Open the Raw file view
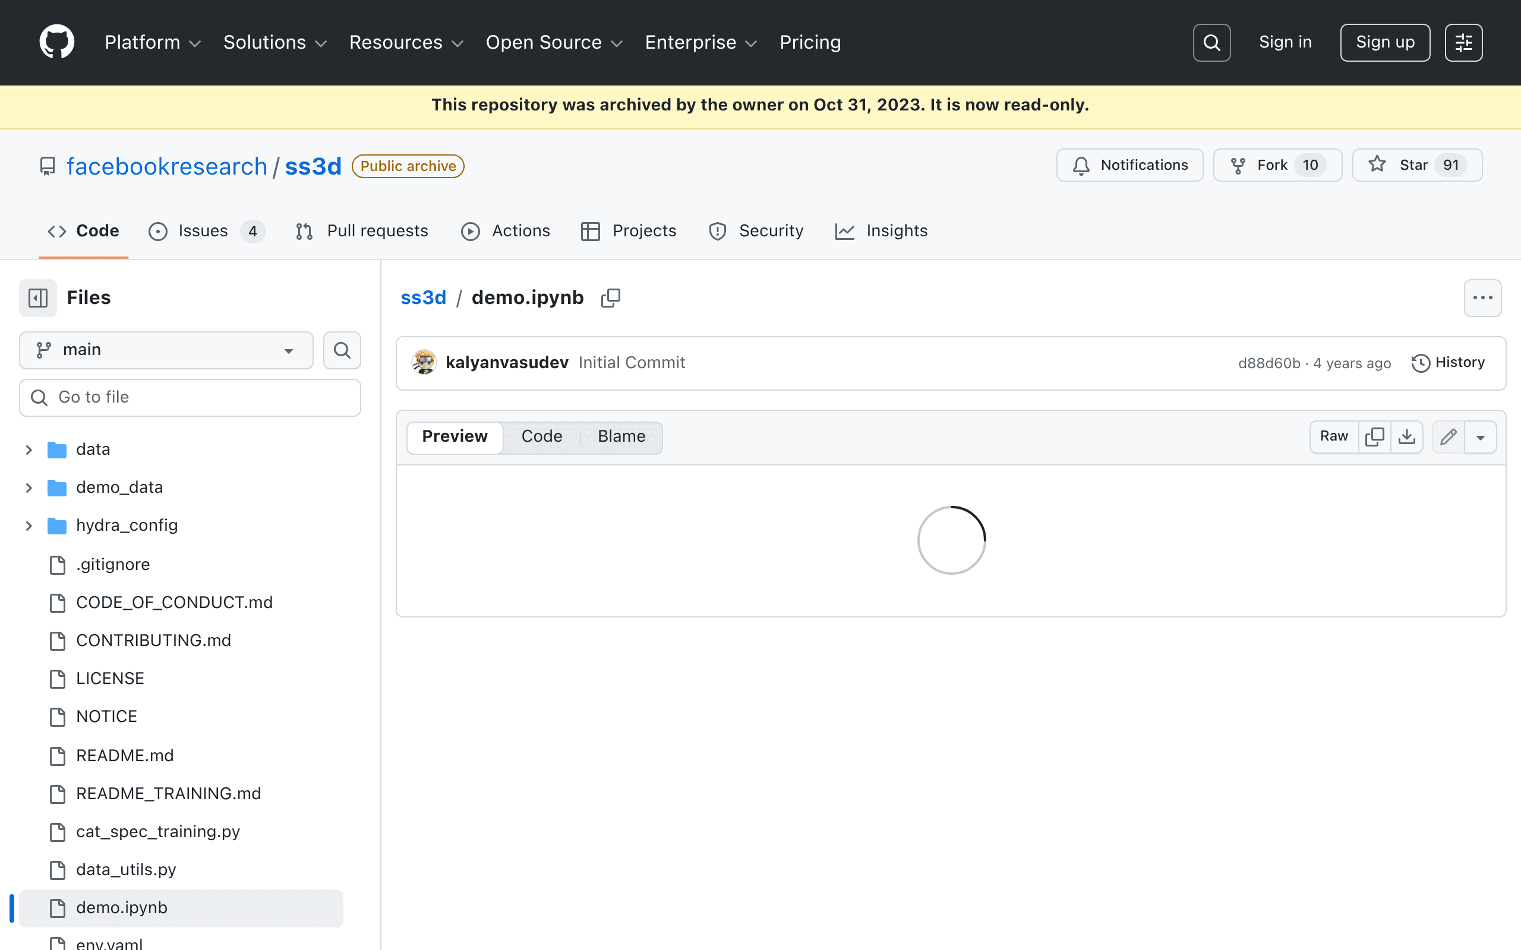The width and height of the screenshot is (1521, 950). [x=1334, y=436]
